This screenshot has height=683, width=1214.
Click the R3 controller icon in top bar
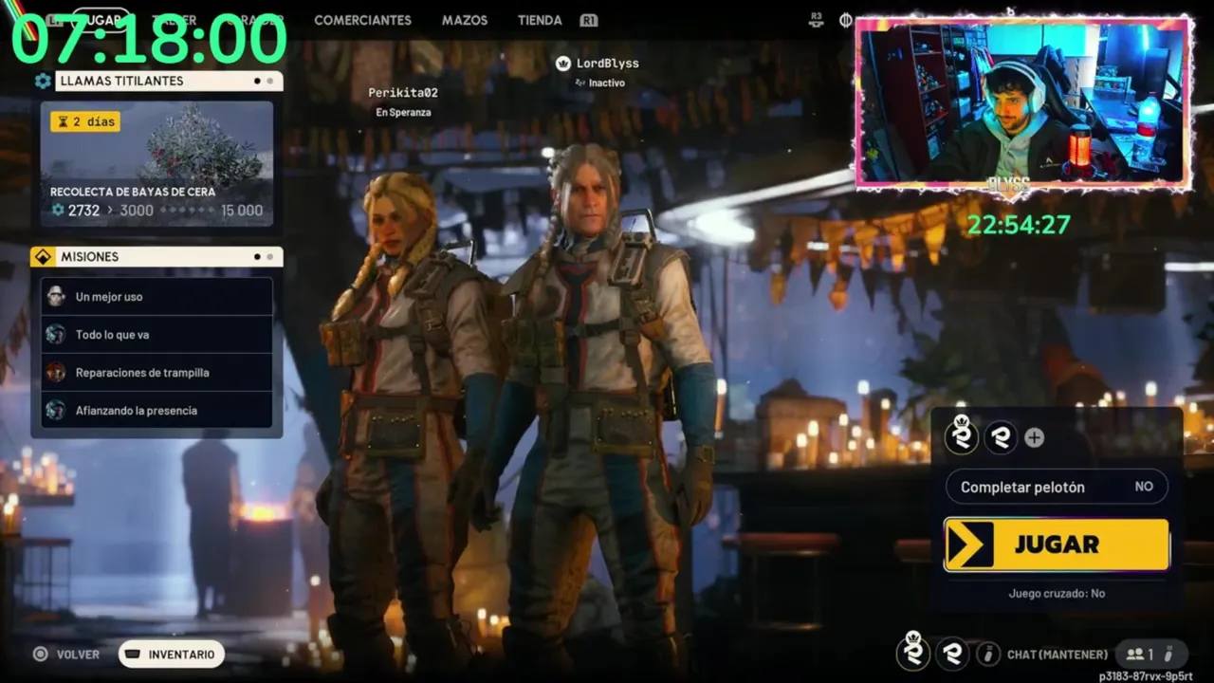[816, 19]
